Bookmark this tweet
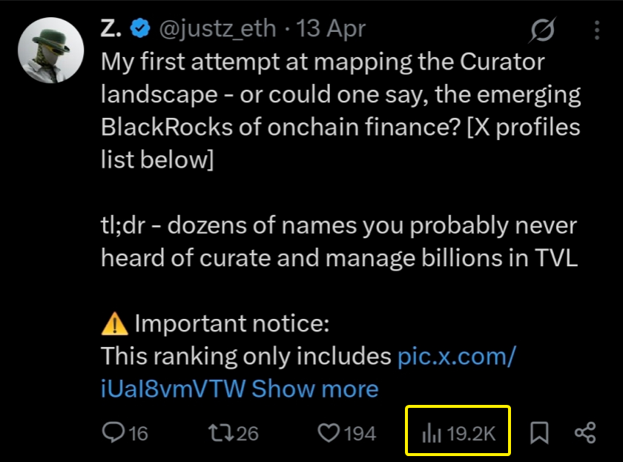This screenshot has width=623, height=462. pos(539,433)
